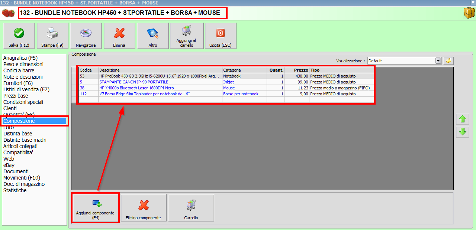Viewport: 476px width, 230px height.
Task: Open the Navigatore compass button
Action: [x=86, y=36]
